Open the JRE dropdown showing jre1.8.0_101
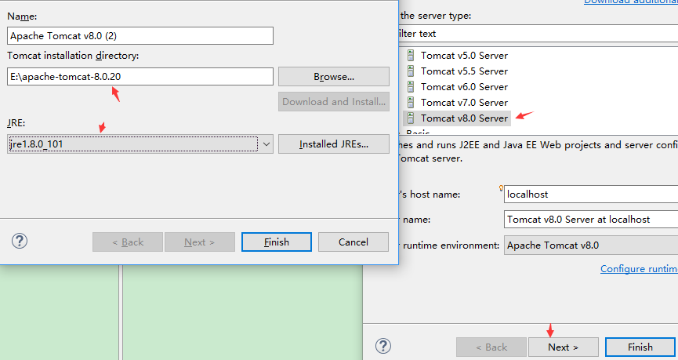The width and height of the screenshot is (678, 360). tap(140, 144)
